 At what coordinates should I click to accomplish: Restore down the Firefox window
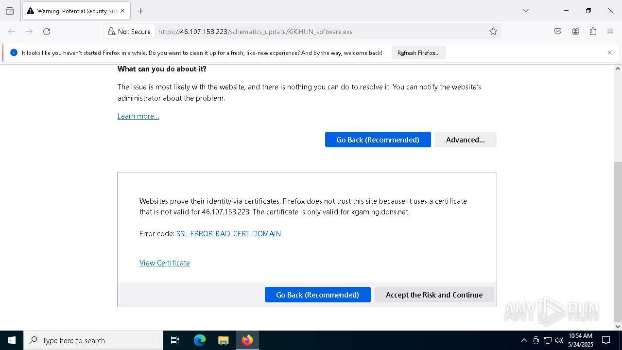point(588,11)
